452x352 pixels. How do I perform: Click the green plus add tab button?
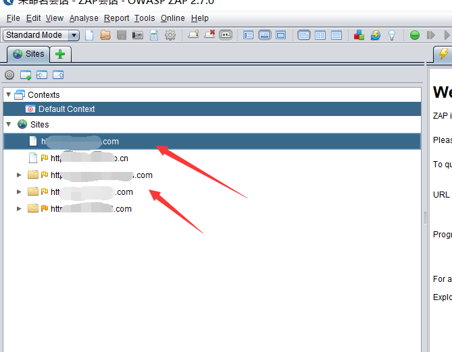(x=60, y=54)
